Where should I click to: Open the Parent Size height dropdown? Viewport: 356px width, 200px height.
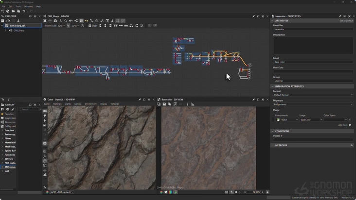[75, 26]
